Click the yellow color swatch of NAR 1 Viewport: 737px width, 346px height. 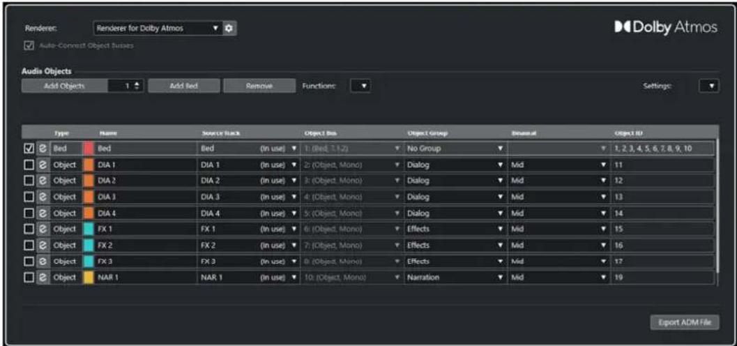tap(88, 278)
